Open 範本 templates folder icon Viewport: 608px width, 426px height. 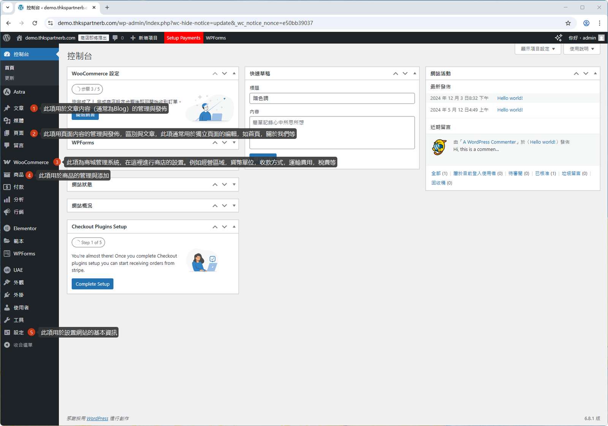[x=7, y=241]
